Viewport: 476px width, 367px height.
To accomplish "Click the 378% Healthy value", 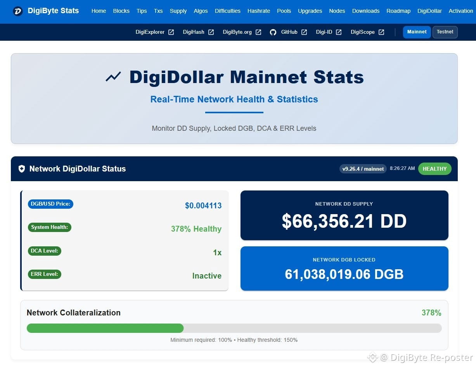I will [x=196, y=229].
